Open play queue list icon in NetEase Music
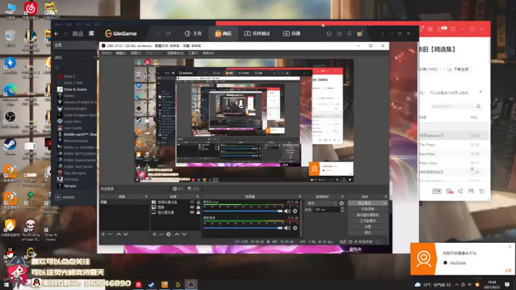 tap(482, 191)
